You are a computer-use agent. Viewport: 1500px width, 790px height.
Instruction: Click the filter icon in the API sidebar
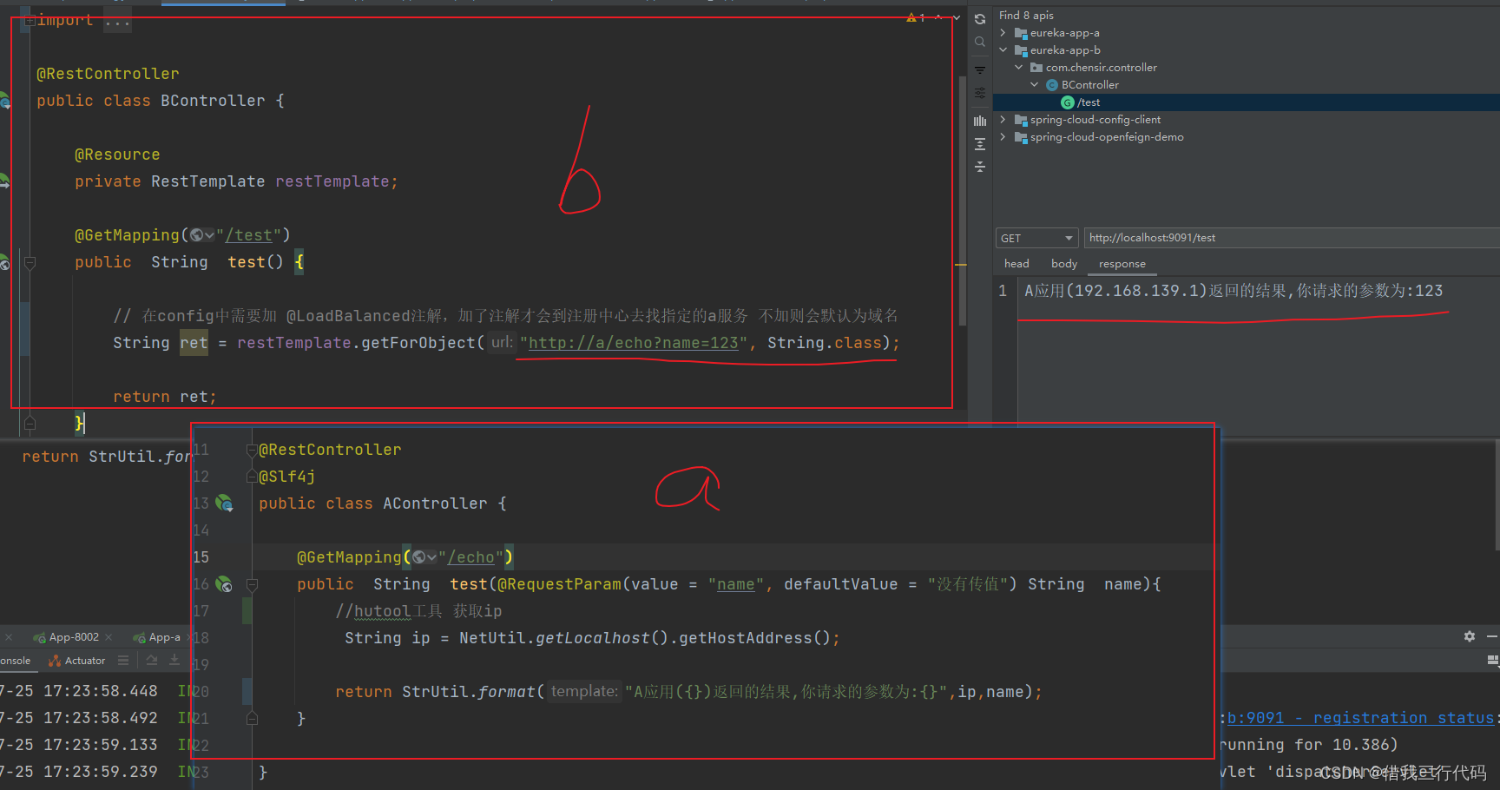coord(980,69)
